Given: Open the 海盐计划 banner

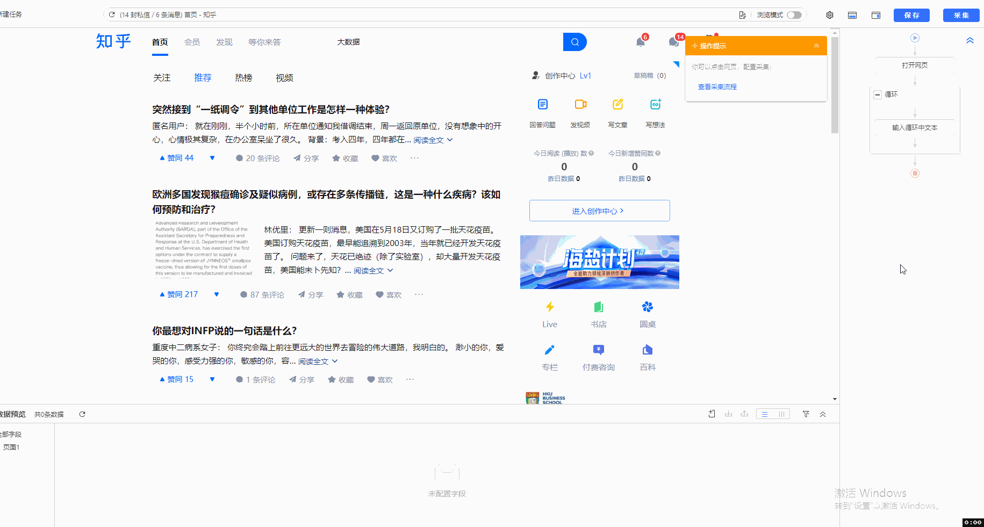Looking at the screenshot, I should [600, 262].
